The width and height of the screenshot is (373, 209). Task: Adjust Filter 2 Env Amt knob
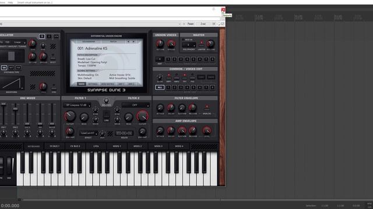point(142,132)
